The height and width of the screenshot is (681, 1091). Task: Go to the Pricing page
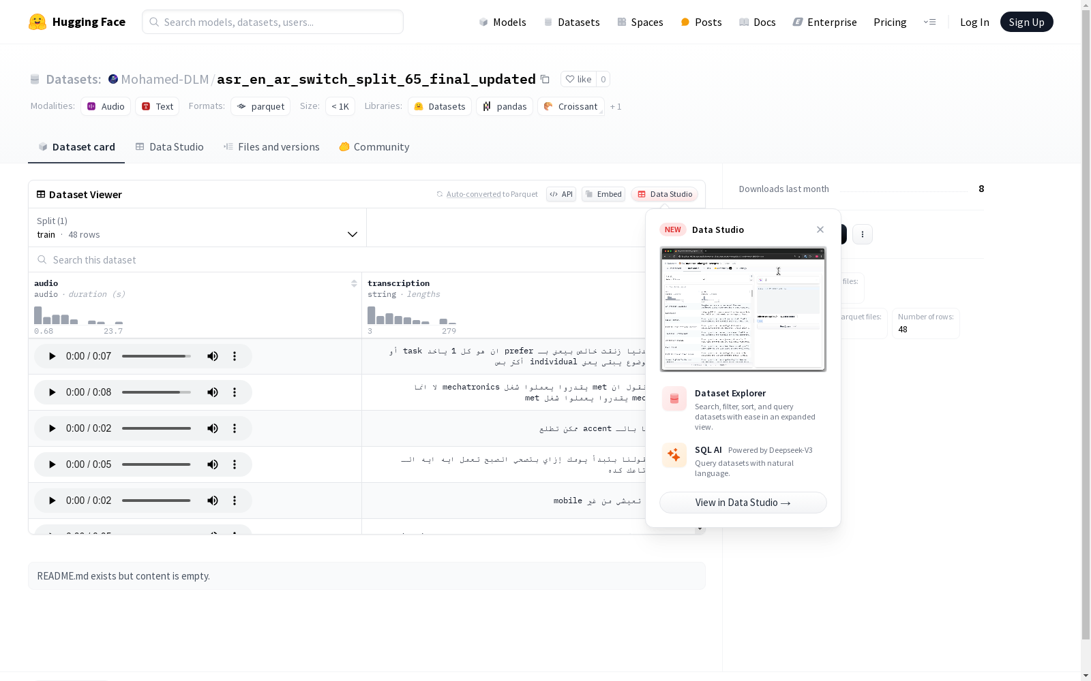click(x=890, y=22)
